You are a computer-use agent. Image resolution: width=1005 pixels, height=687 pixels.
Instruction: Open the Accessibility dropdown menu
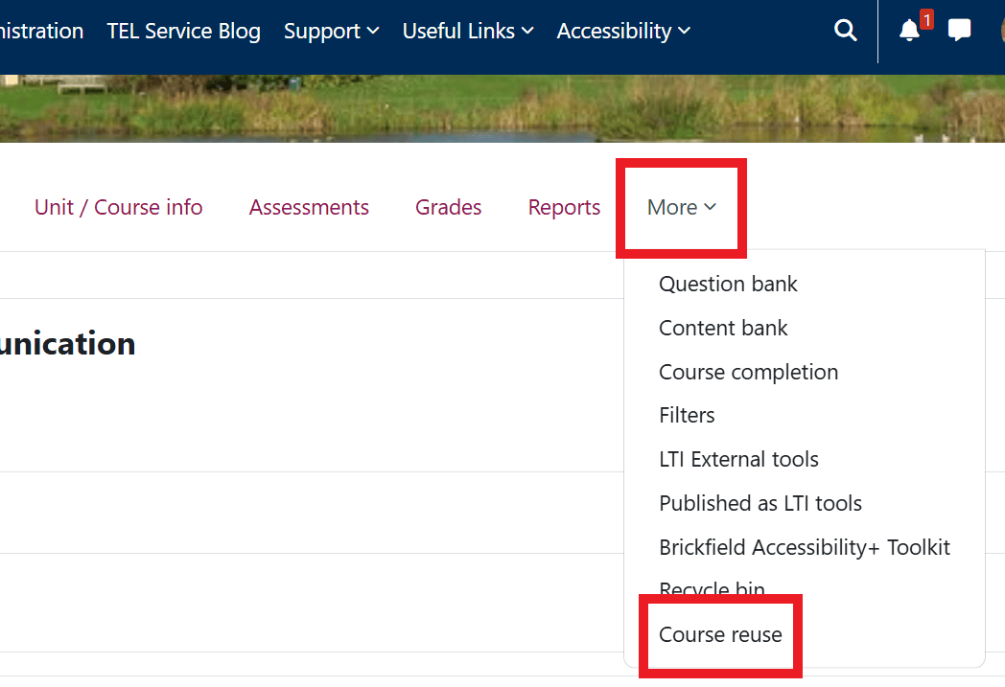(623, 31)
